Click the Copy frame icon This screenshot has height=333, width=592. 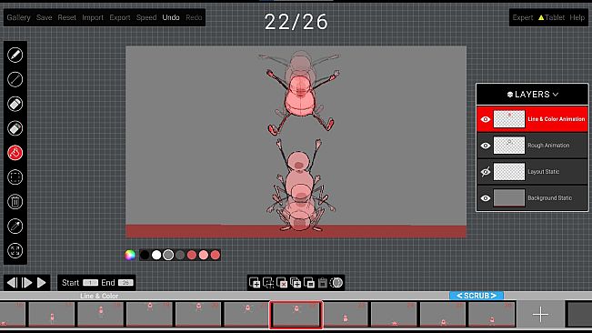click(x=309, y=282)
